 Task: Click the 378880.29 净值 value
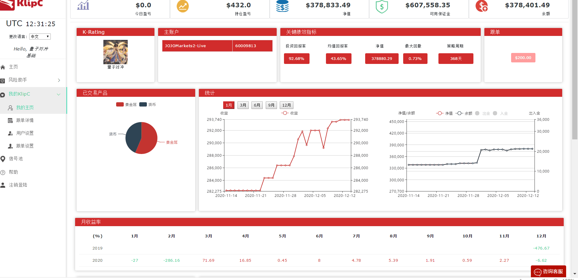[382, 59]
